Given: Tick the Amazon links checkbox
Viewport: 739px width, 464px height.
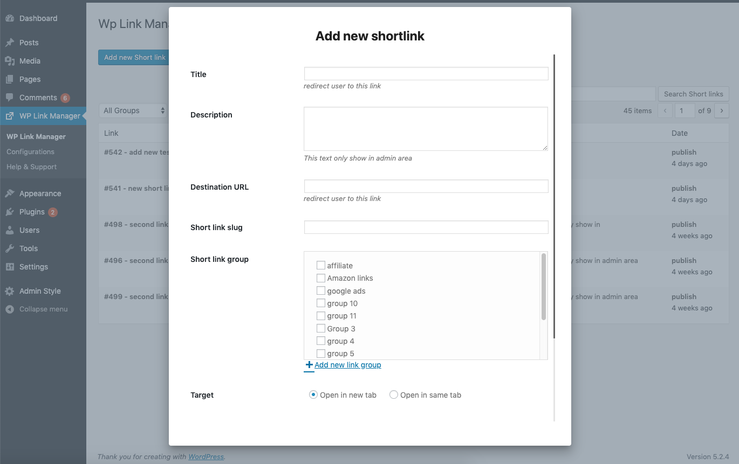Looking at the screenshot, I should (x=321, y=278).
